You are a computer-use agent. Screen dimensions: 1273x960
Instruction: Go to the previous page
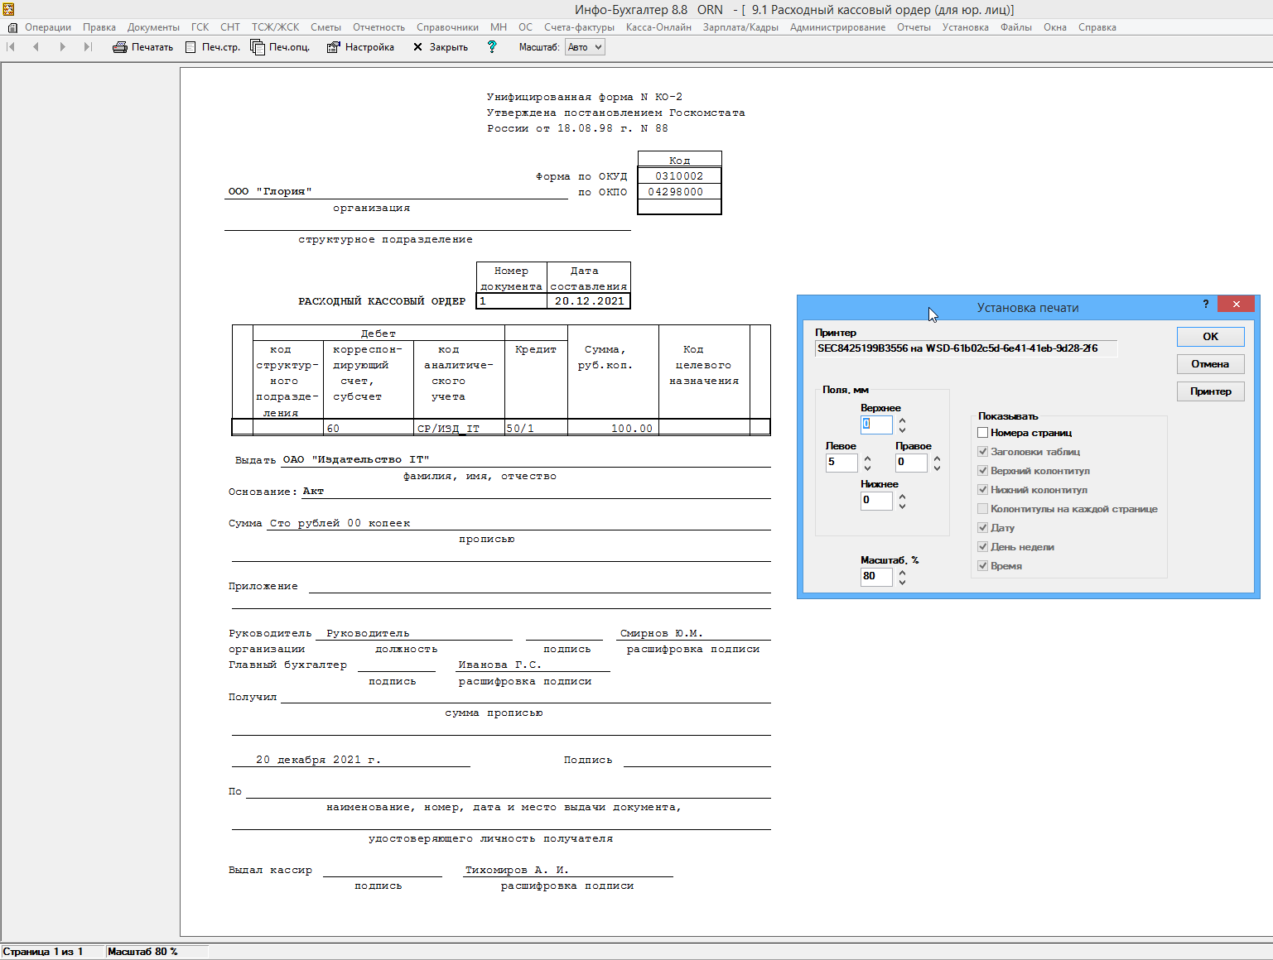[36, 47]
